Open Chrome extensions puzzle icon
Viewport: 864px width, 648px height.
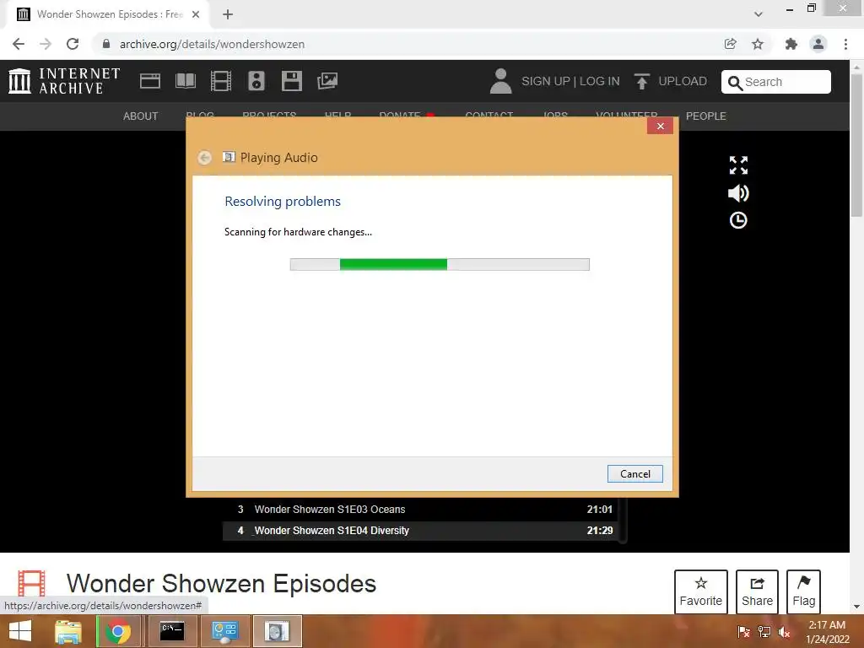coord(791,44)
